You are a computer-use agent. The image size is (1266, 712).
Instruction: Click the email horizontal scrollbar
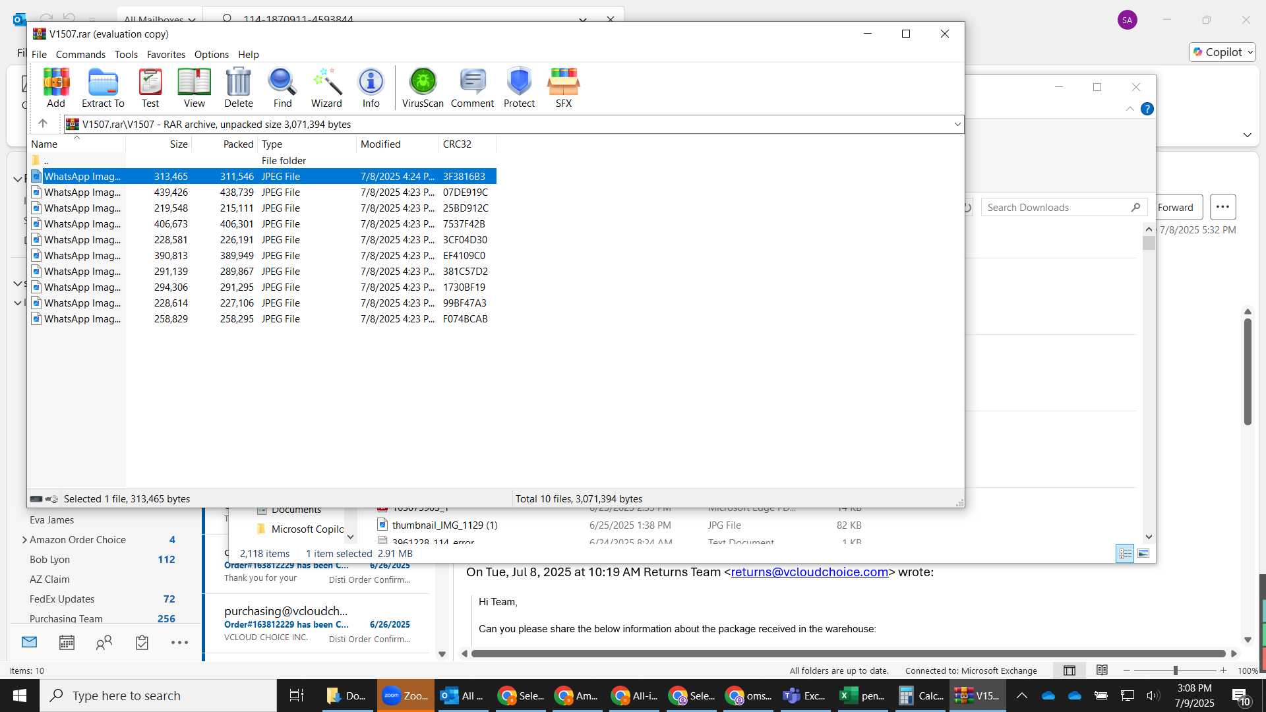(848, 653)
